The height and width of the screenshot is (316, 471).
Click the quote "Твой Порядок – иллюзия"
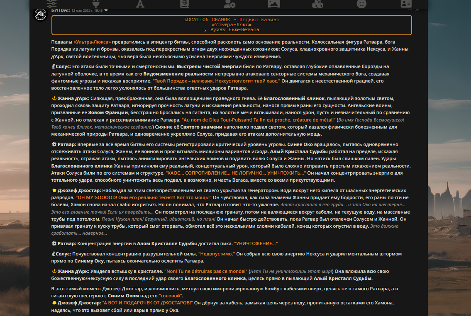click(216, 81)
